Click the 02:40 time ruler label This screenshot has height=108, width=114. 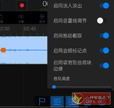tap(30, 29)
